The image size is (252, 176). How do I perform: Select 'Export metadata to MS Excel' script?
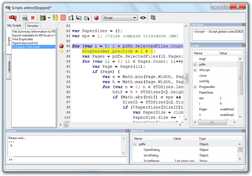[34, 35]
